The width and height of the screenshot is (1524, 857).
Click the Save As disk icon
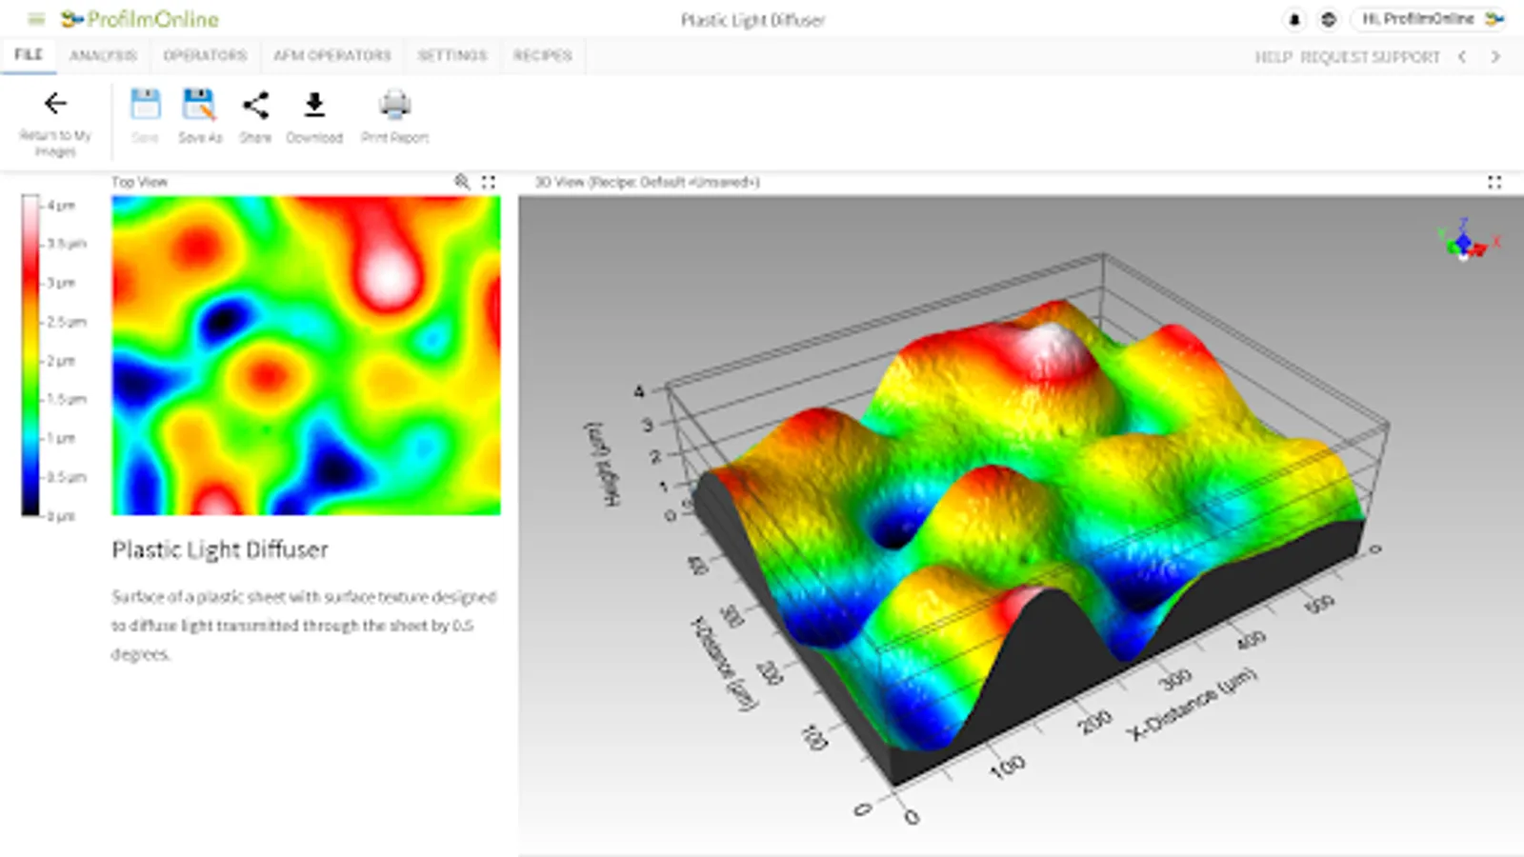pos(199,105)
